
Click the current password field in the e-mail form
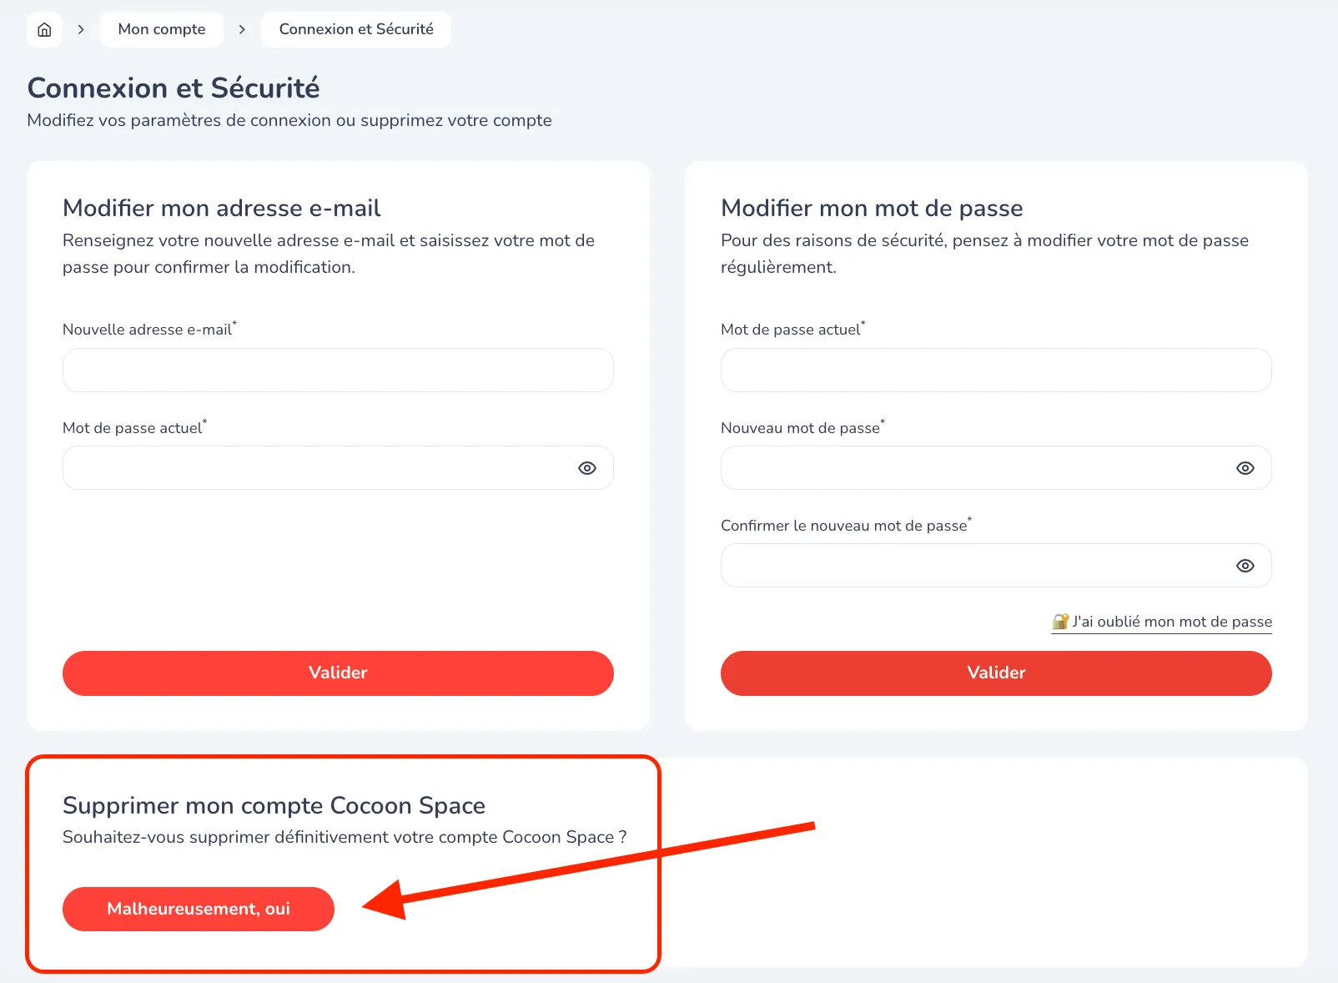pyautogui.click(x=317, y=468)
